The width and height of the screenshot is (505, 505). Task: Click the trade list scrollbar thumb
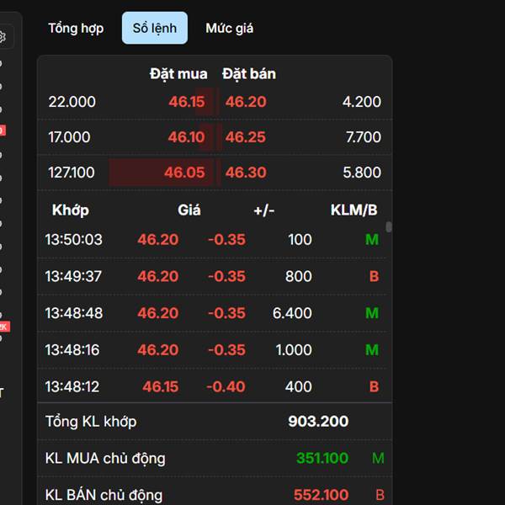(x=389, y=226)
